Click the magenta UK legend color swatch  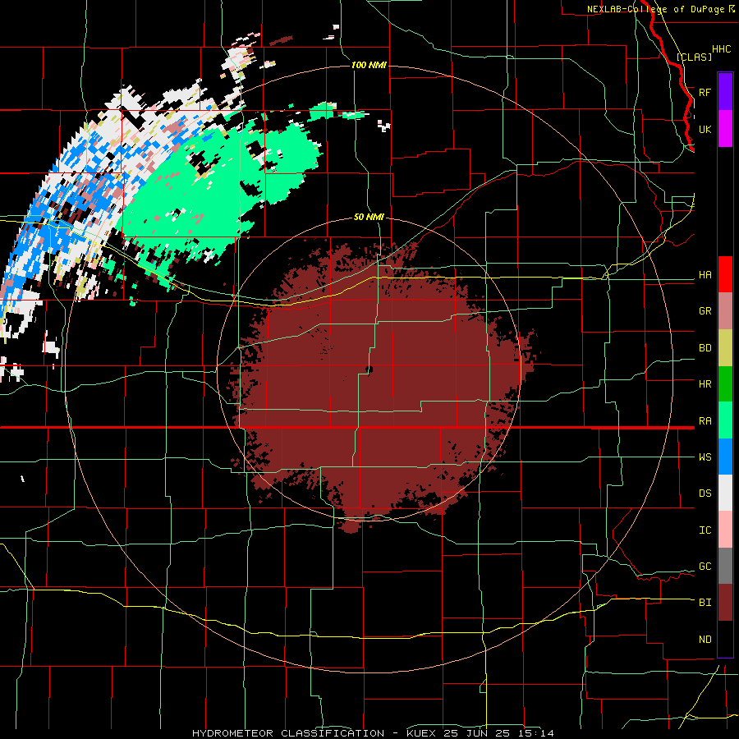click(725, 129)
